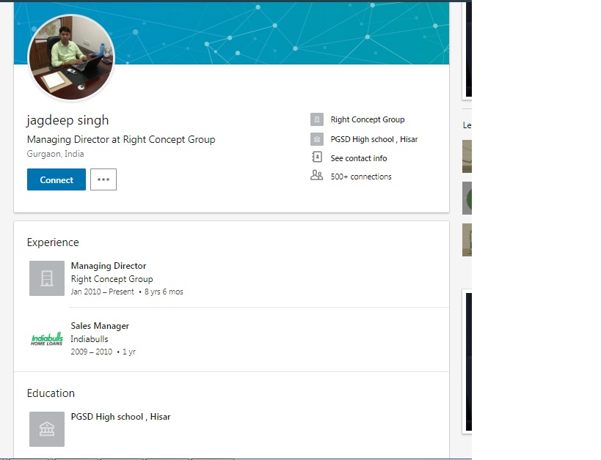The width and height of the screenshot is (601, 460).
Task: Click the third sidebar thumbnail below Le
Action: pyautogui.click(x=467, y=240)
